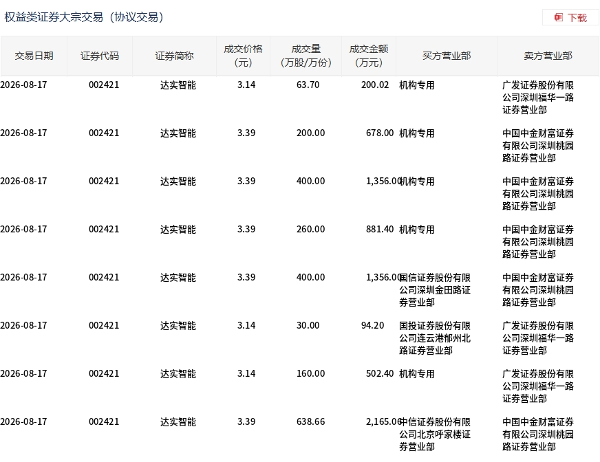Select the volume 260.00 cell
This screenshot has width=600, height=462.
pos(311,230)
